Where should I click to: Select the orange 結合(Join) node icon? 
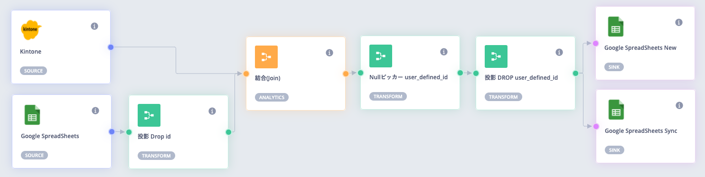pyautogui.click(x=266, y=57)
